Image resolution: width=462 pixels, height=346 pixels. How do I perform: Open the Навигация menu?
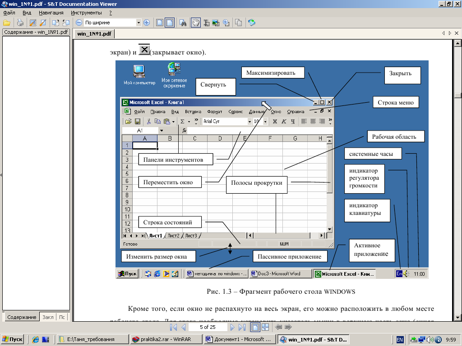(51, 13)
